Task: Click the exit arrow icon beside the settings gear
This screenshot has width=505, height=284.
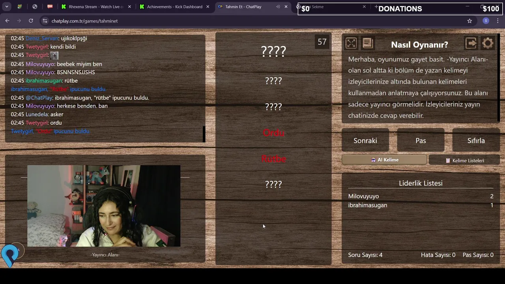Action: 471,43
